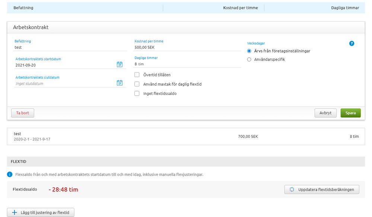Delete the contract using Ta bort
372x217 pixels.
[23, 113]
